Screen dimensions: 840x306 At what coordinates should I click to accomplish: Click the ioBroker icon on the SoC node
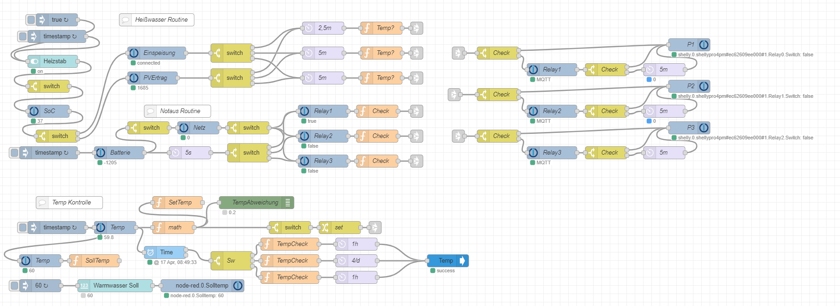click(34, 111)
